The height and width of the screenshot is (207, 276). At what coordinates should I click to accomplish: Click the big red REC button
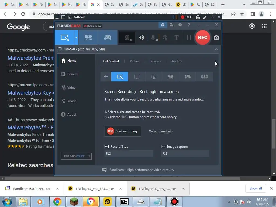click(x=203, y=37)
